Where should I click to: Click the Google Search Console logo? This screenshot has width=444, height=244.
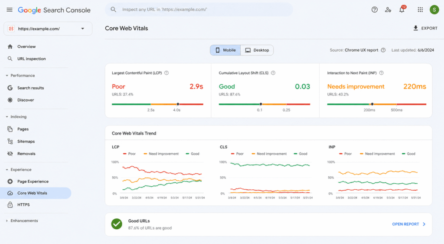(x=54, y=10)
